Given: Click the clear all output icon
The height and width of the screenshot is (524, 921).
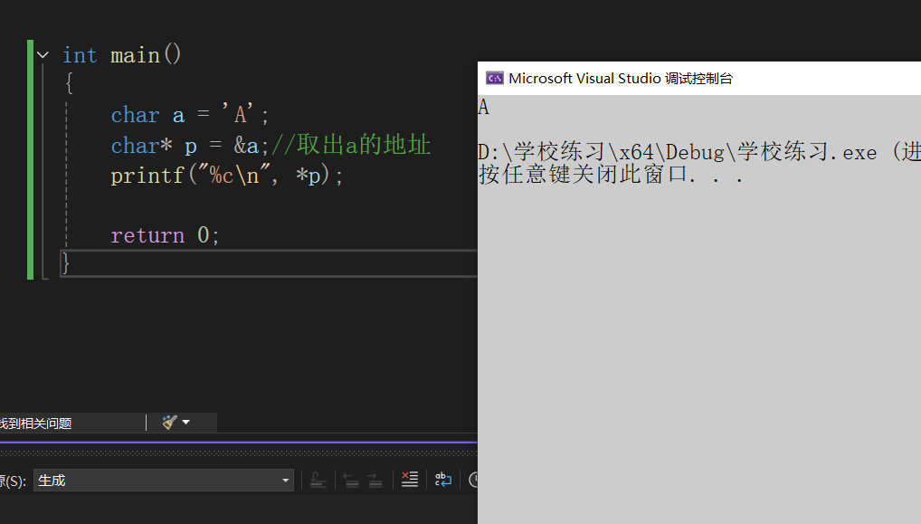Looking at the screenshot, I should 410,480.
